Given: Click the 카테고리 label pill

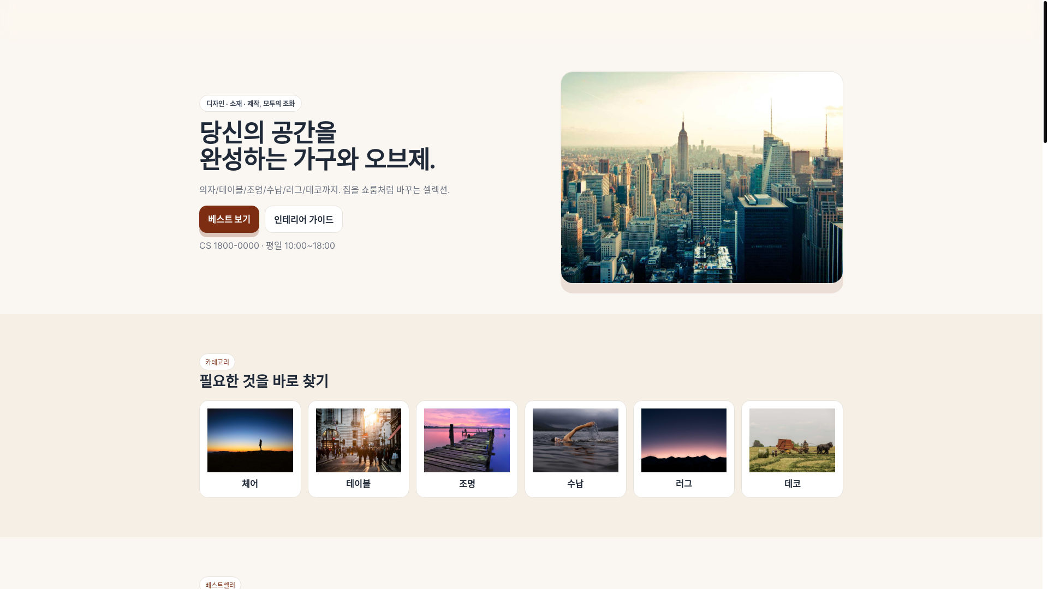Looking at the screenshot, I should click(x=217, y=362).
